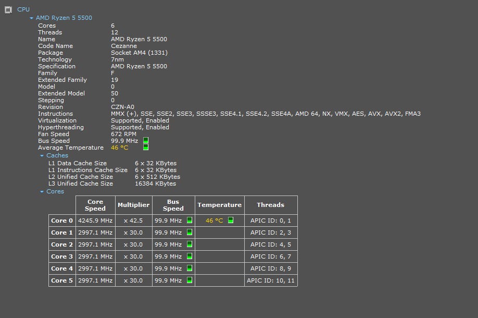The width and height of the screenshot is (478, 318).
Task: Click the CPU chip icon at top
Action: 8,9
